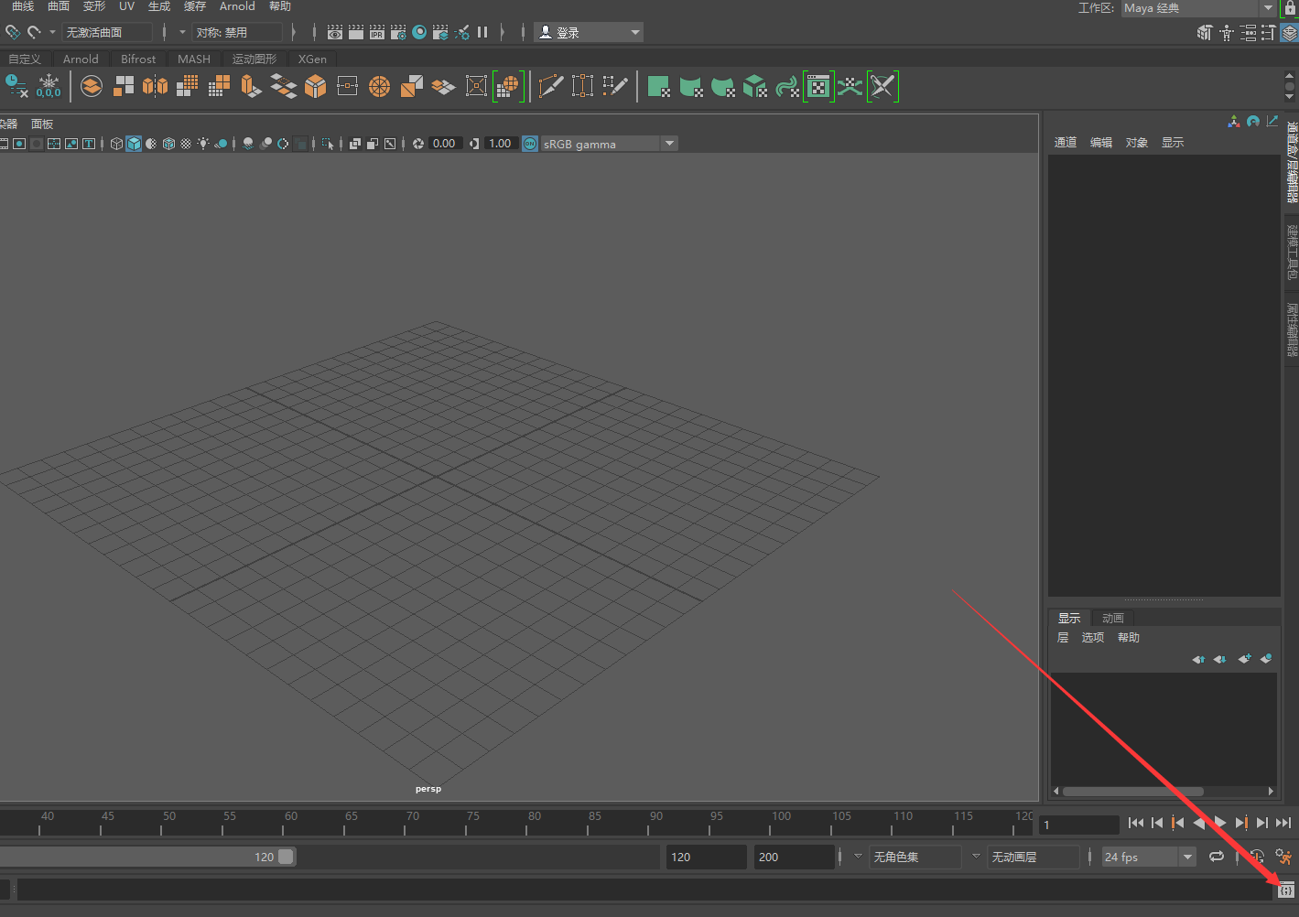
Task: Click move layer down icon
Action: click(1219, 659)
